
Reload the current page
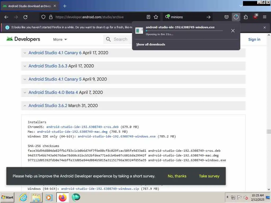25,17
